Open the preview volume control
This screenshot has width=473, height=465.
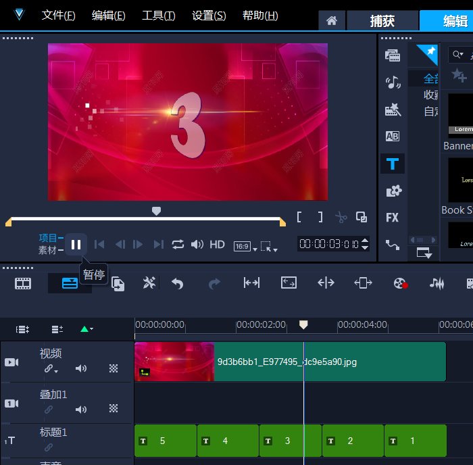point(197,245)
